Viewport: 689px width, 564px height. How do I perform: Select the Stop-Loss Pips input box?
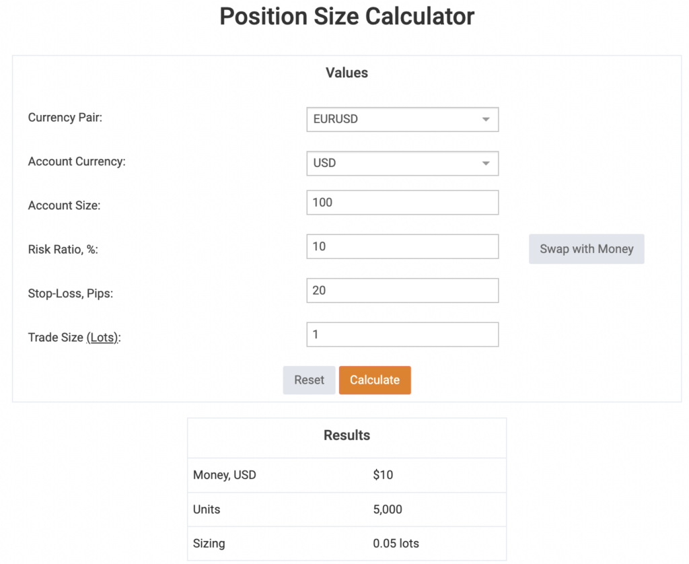pos(402,291)
